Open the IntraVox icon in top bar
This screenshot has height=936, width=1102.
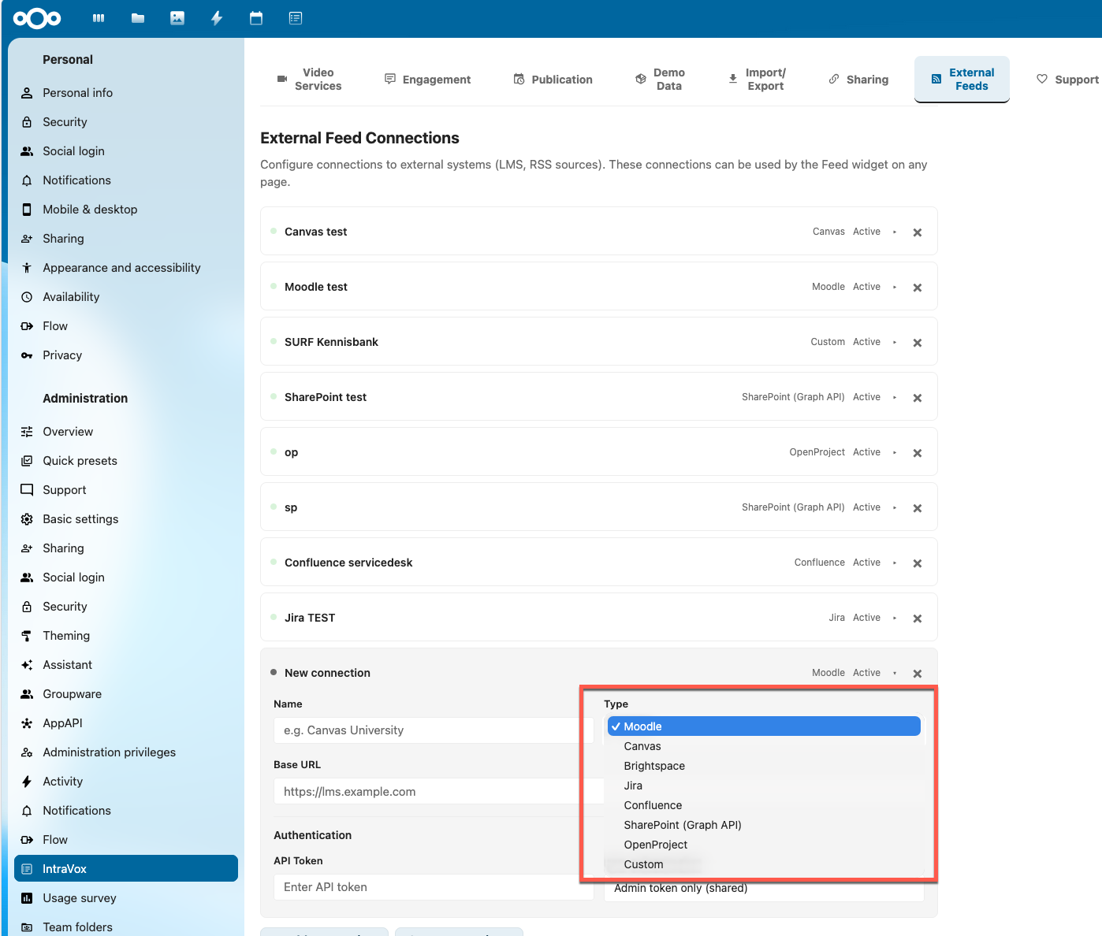tap(296, 18)
